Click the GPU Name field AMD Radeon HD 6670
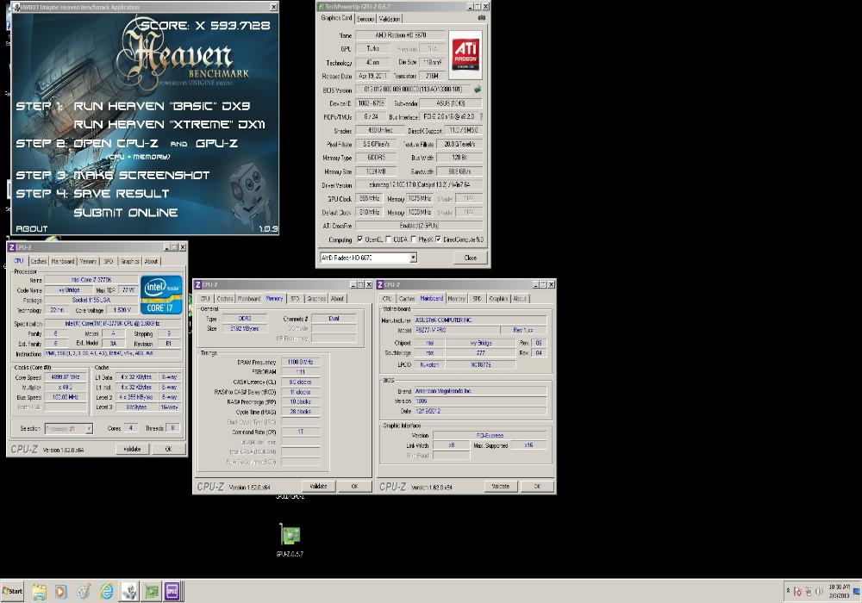862x603 pixels. [400, 35]
